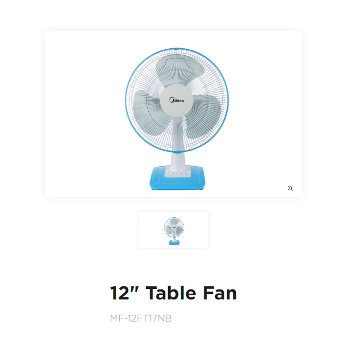Click the right fan blade in main image

point(203,116)
